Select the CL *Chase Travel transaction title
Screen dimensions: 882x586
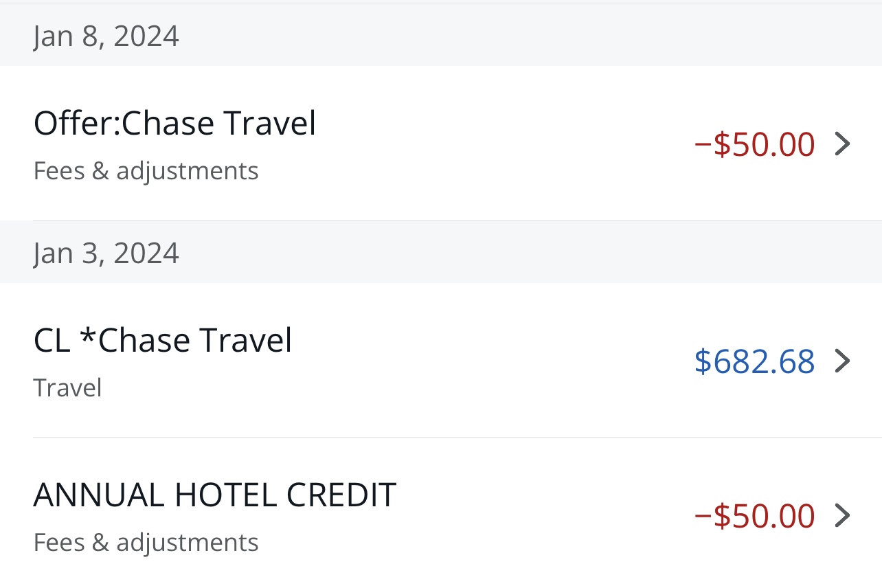pos(163,341)
